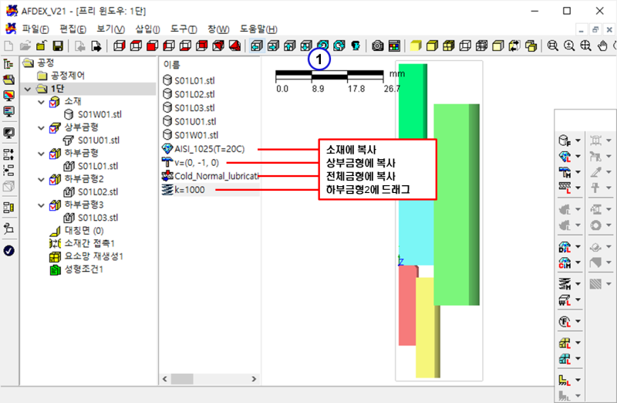Screen dimensions: 617x403
Task: Collapse the 하부금형 tree node arrow
Action: [x=42, y=153]
